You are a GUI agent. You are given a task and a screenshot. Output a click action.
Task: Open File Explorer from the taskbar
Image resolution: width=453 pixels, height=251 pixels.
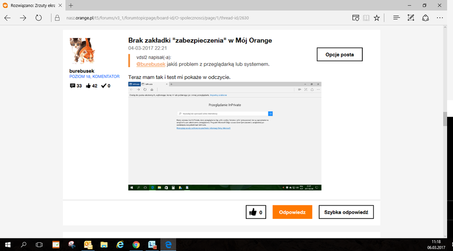point(104,245)
